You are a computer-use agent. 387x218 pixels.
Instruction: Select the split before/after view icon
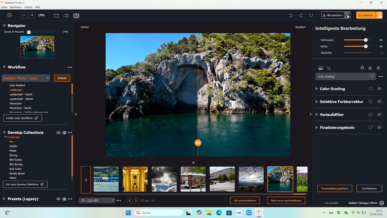[x=76, y=16]
